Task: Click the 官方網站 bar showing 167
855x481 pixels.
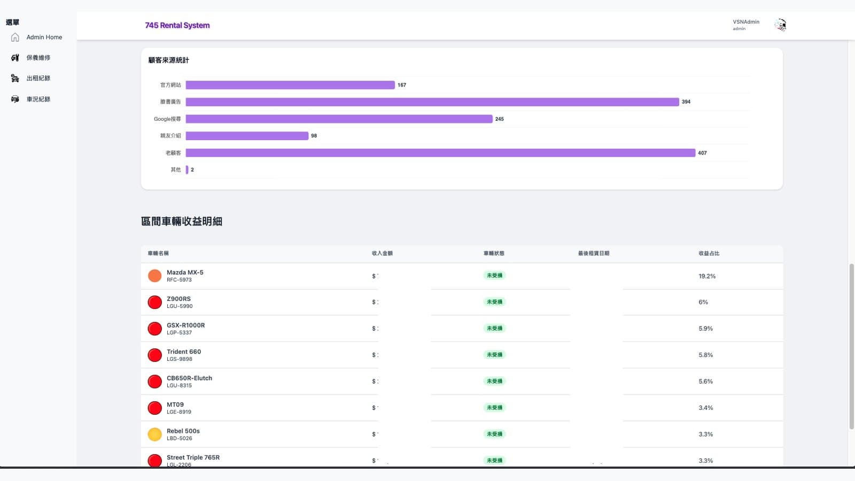Action: [290, 85]
